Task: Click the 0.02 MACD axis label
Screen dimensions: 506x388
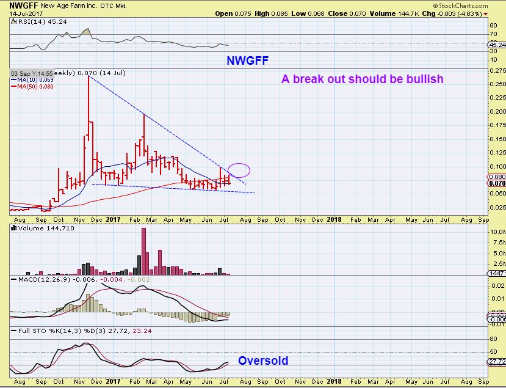Action: [x=498, y=285]
